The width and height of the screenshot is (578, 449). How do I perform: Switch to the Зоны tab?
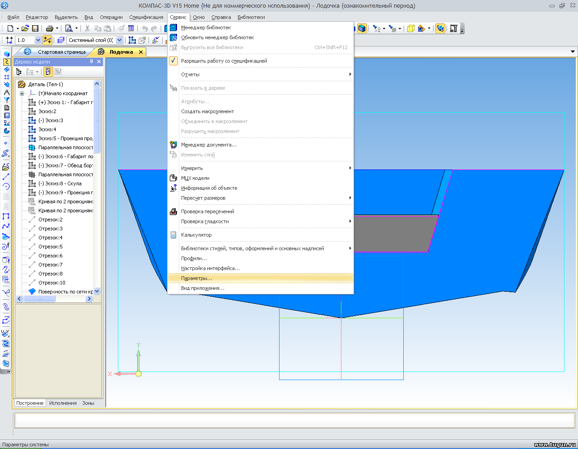pos(88,403)
